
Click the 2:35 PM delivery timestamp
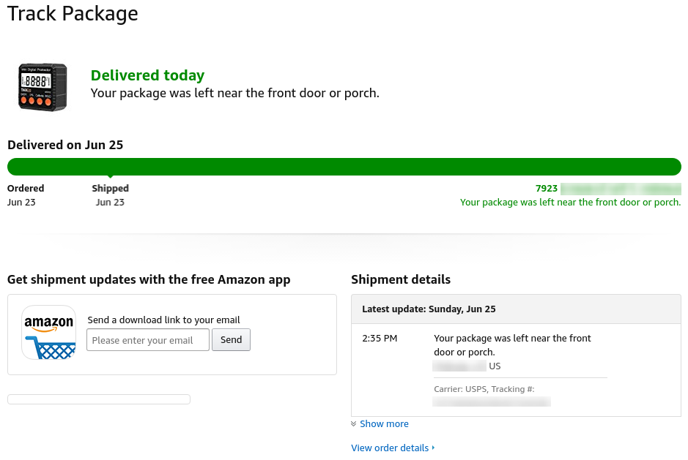[x=380, y=339]
